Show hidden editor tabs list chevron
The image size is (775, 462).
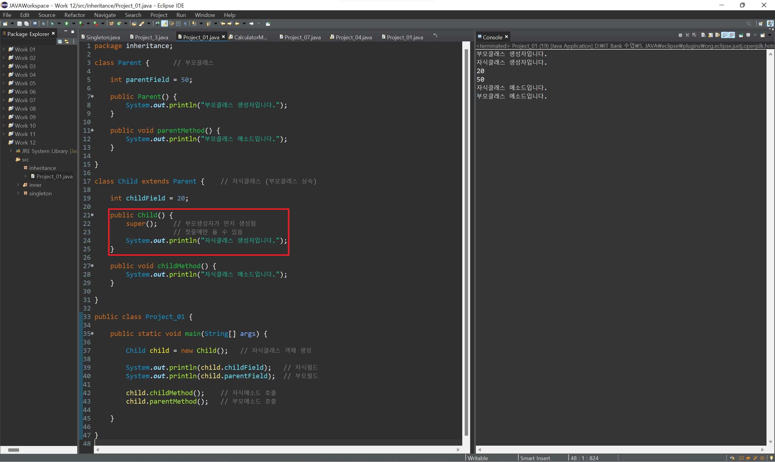coord(435,36)
